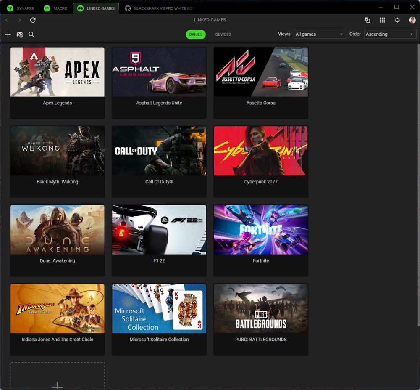Click the scan for games controller icon
This screenshot has width=420, height=390.
tap(20, 34)
